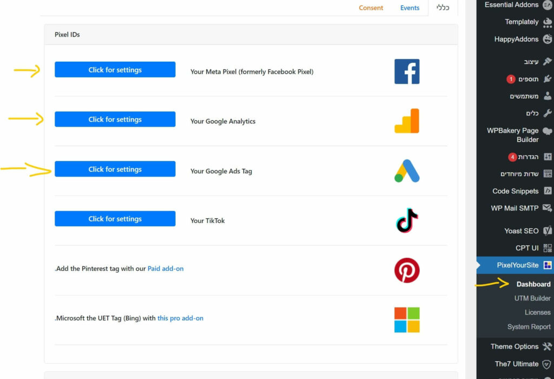Follow the Pinterest Paid add-on link
The width and height of the screenshot is (554, 379).
[166, 269]
